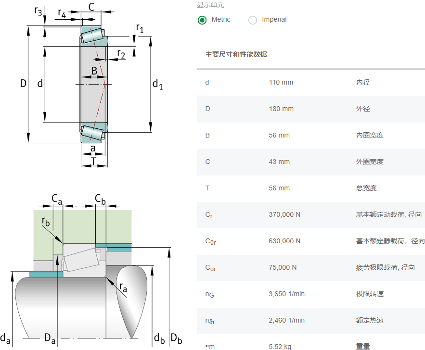
Task: Click the bearing cross-section dimension drawing
Action: click(x=91, y=85)
